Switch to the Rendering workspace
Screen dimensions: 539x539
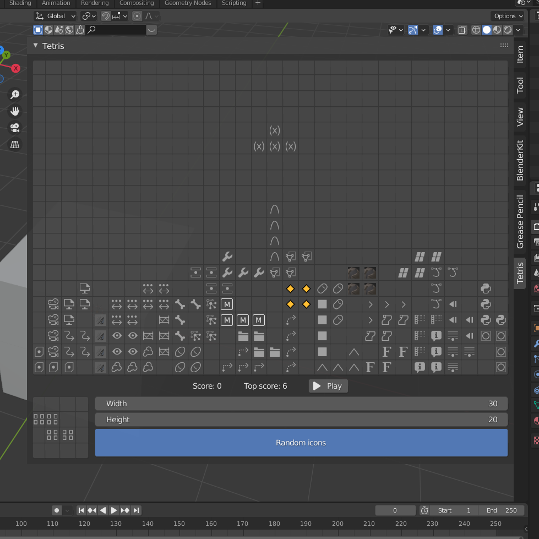pos(95,3)
